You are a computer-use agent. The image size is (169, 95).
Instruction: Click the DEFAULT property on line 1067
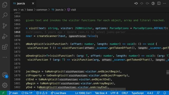click(x=159, y=28)
